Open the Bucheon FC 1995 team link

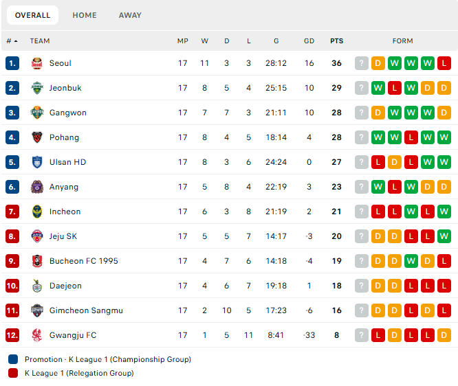coord(83,261)
